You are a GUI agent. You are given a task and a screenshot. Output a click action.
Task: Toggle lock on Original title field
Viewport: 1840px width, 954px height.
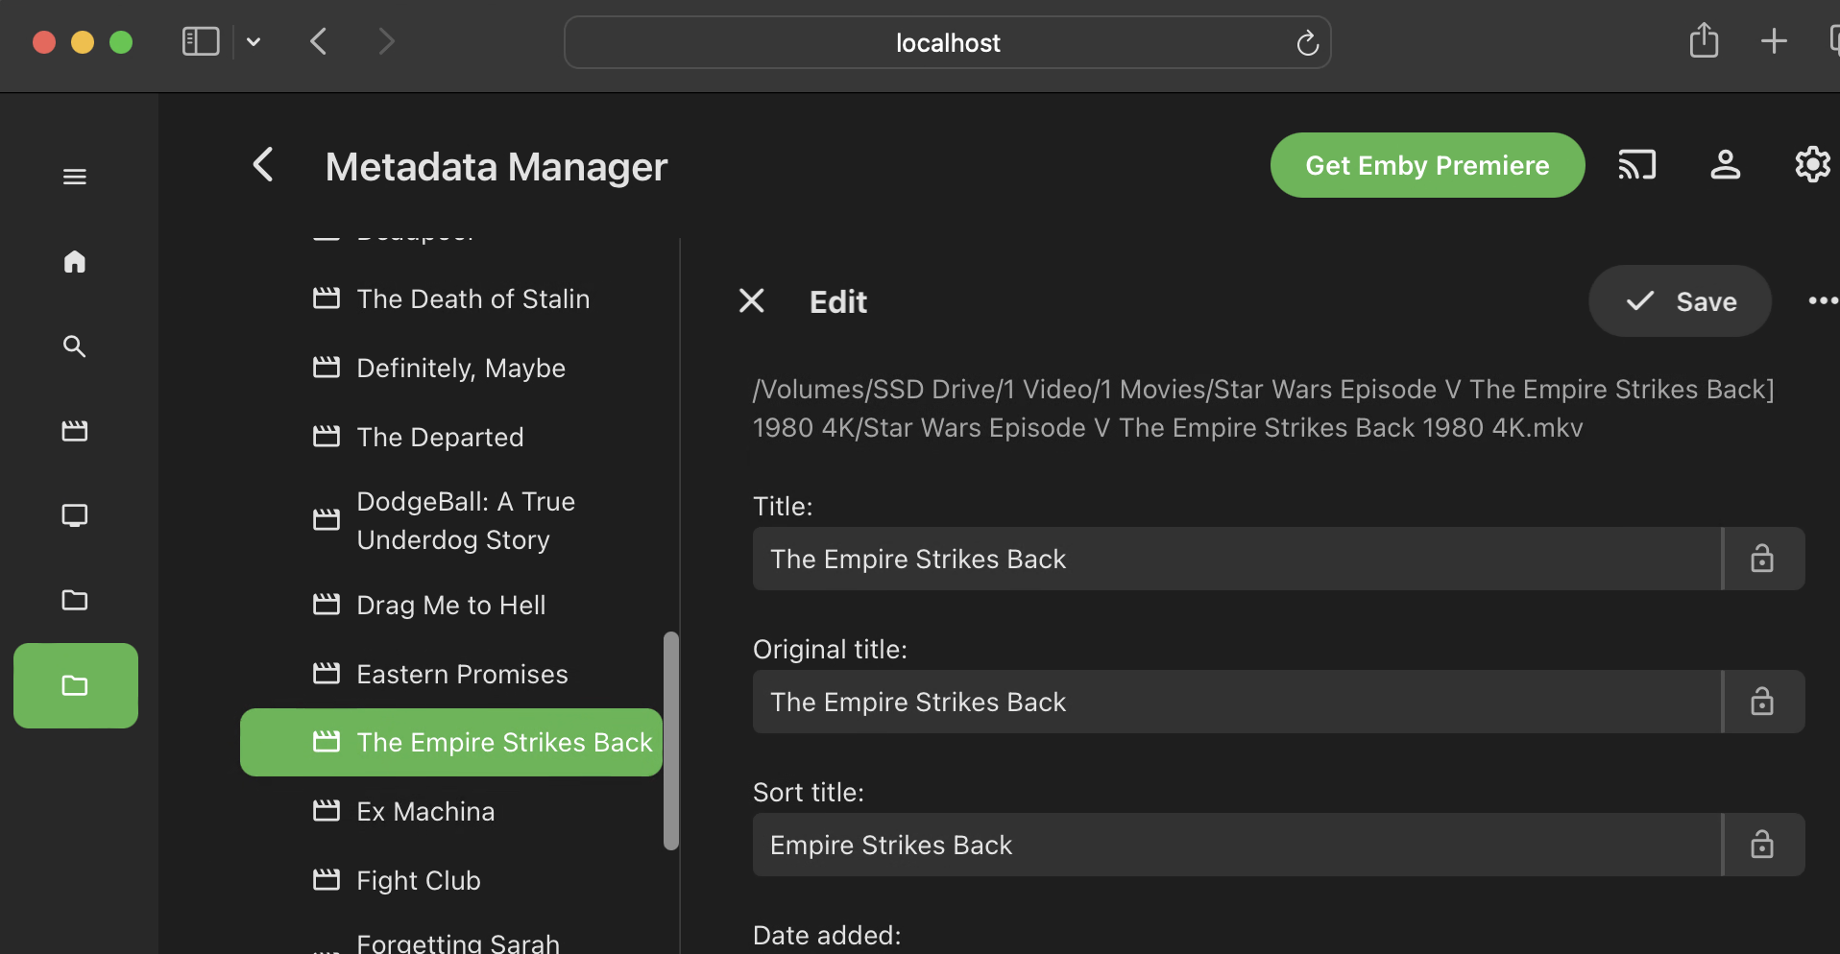[x=1762, y=702]
